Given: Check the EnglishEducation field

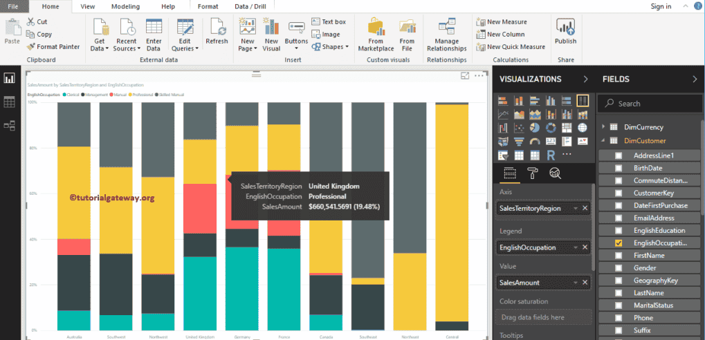Looking at the screenshot, I should tap(619, 230).
